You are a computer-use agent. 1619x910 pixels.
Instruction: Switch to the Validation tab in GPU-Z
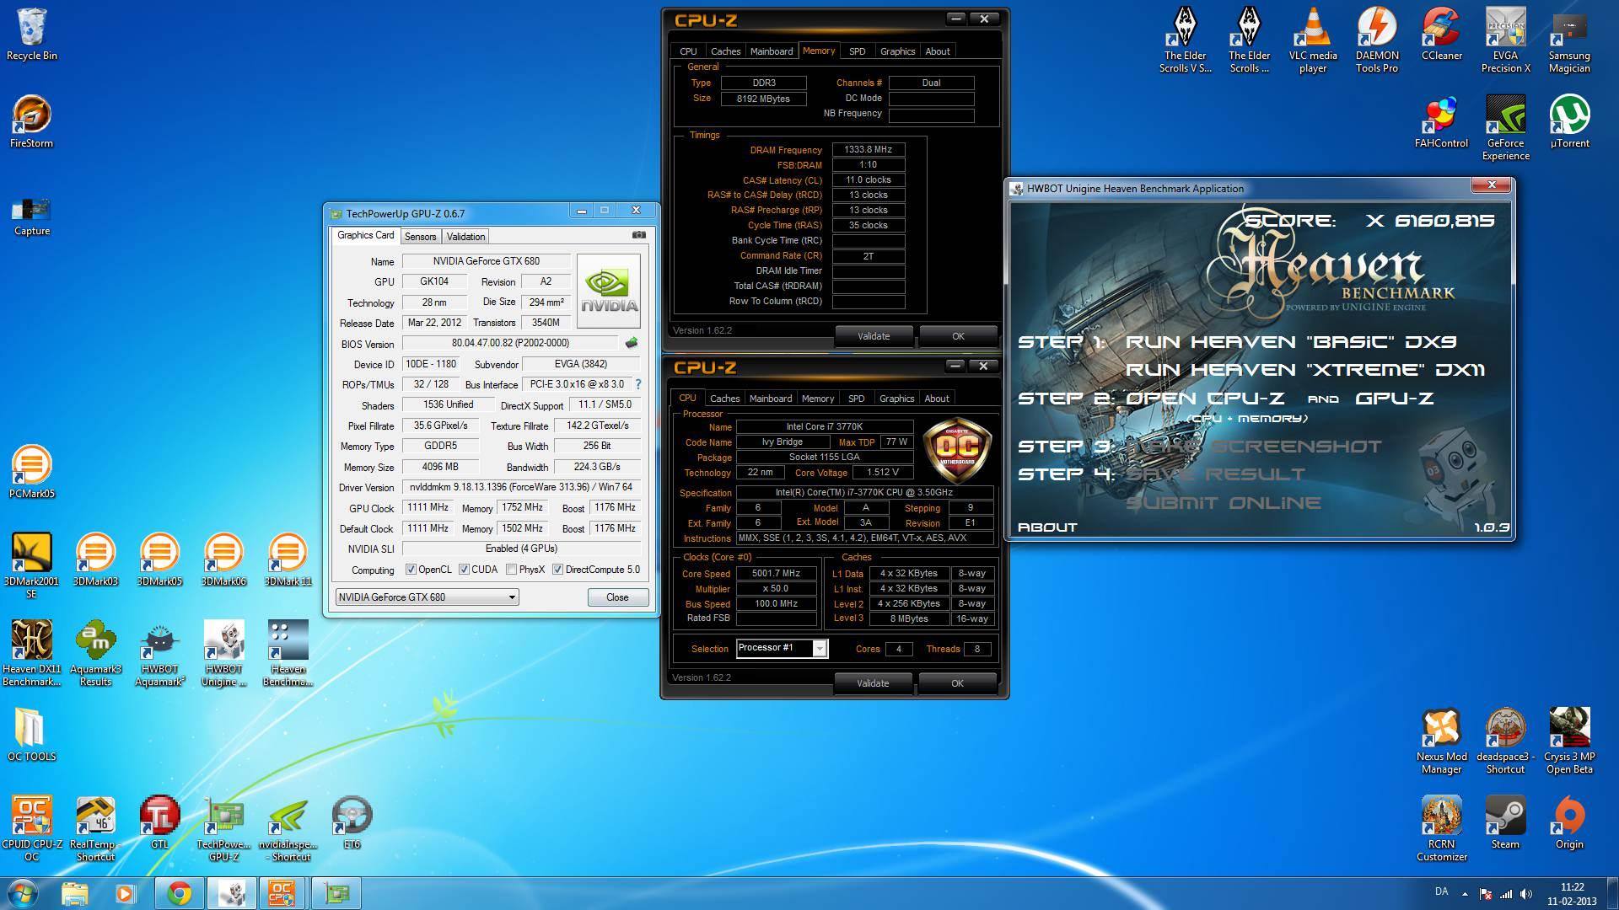coord(465,237)
